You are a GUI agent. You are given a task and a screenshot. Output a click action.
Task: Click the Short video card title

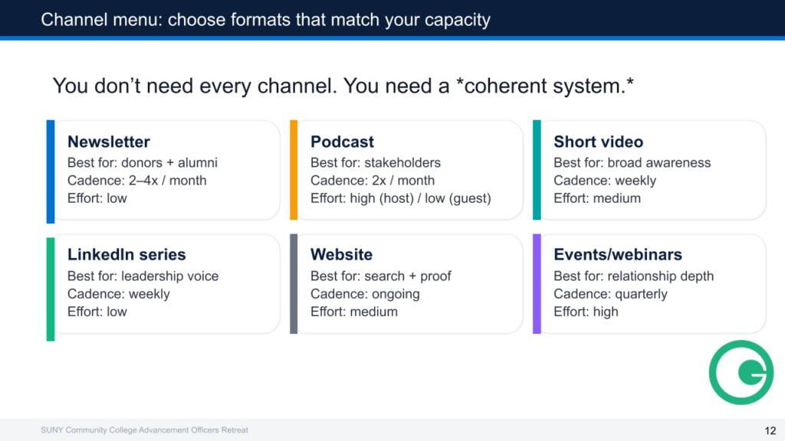pyautogui.click(x=598, y=142)
